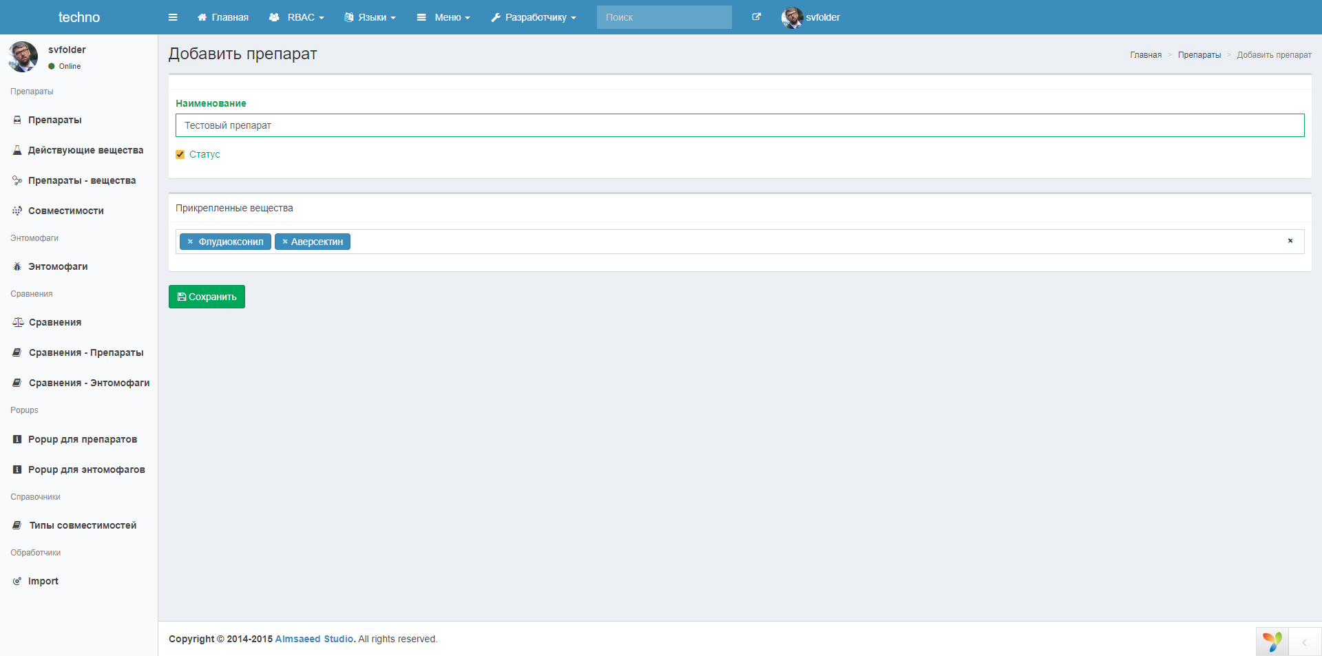
Task: Open the Совместимости sidebar item
Action: coord(66,211)
